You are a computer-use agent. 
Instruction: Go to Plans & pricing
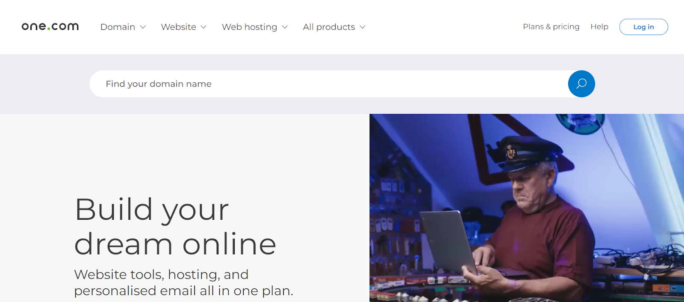(x=551, y=26)
